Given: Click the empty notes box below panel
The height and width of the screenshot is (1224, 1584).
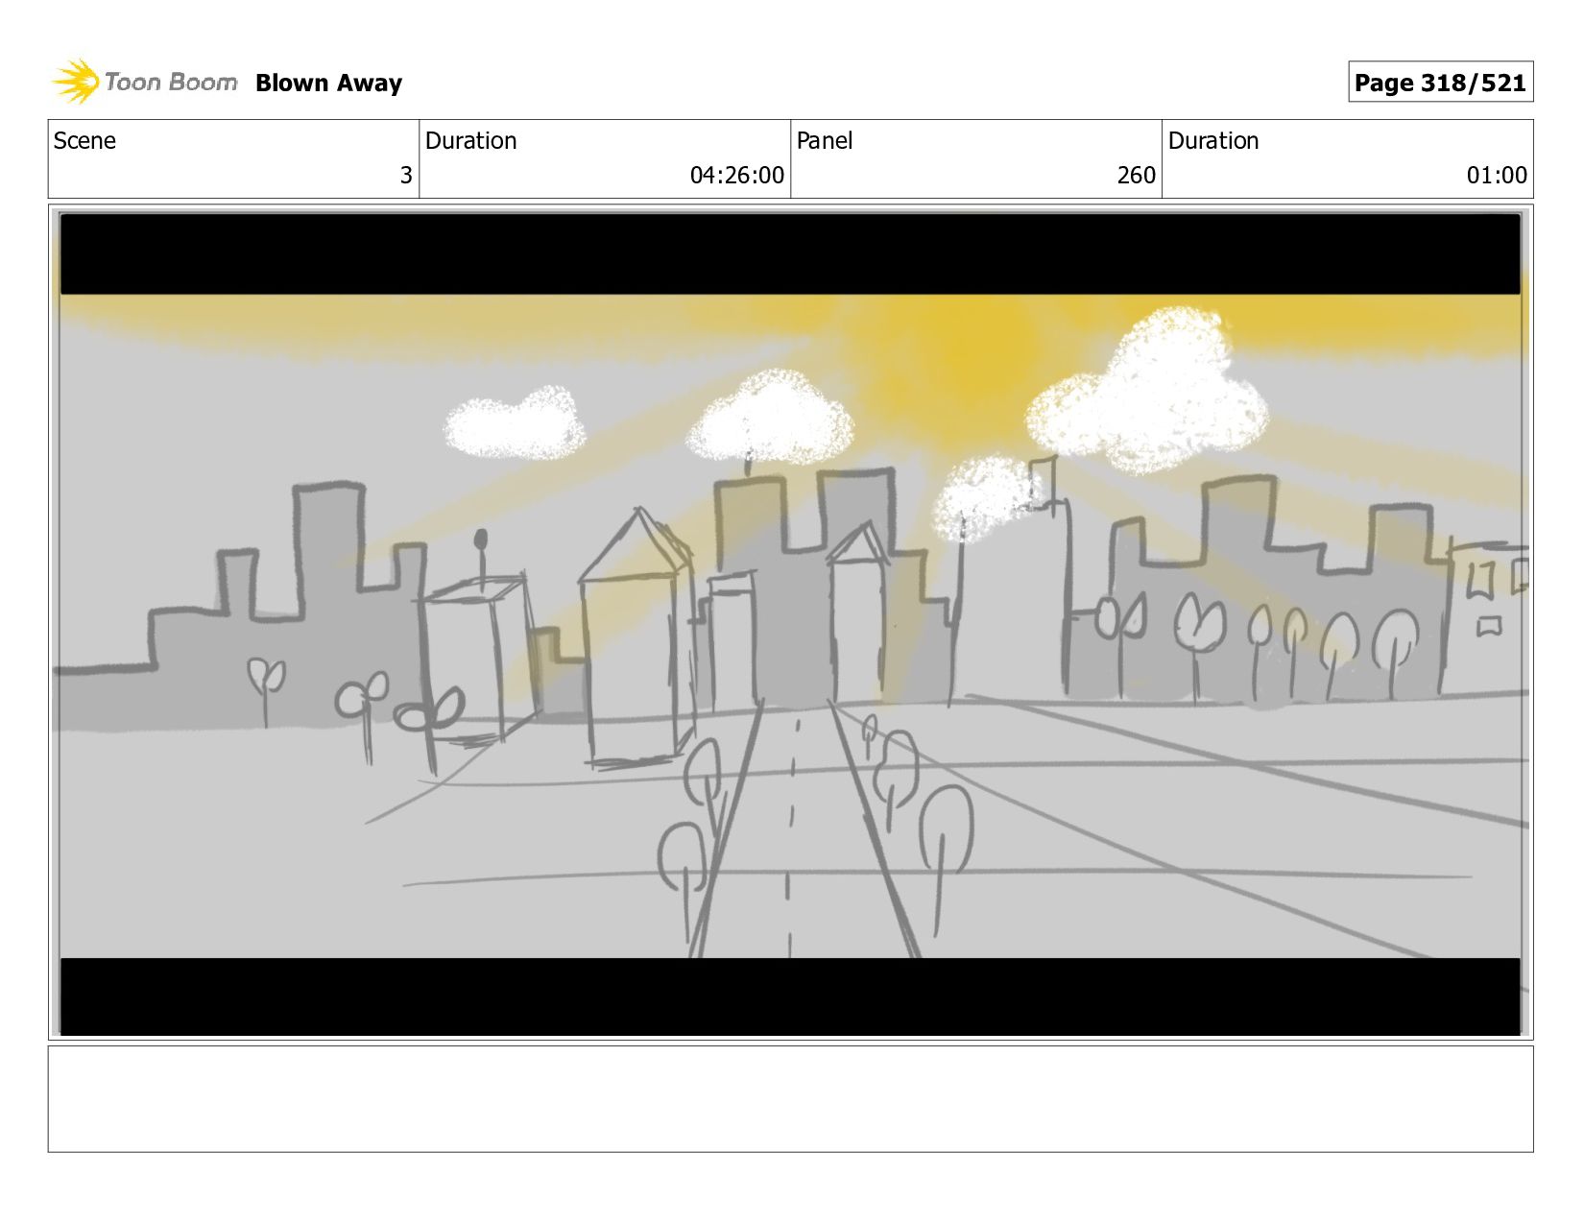Looking at the screenshot, I should coord(790,1099).
